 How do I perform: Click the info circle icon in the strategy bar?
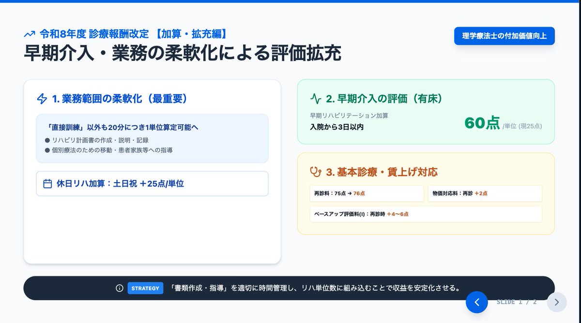[x=119, y=288]
